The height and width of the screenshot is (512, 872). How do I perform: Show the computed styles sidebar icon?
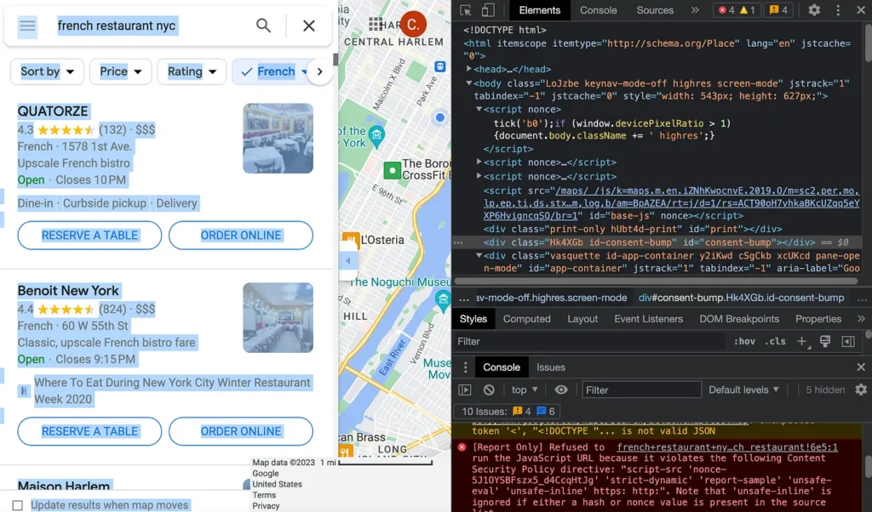pos(848,342)
